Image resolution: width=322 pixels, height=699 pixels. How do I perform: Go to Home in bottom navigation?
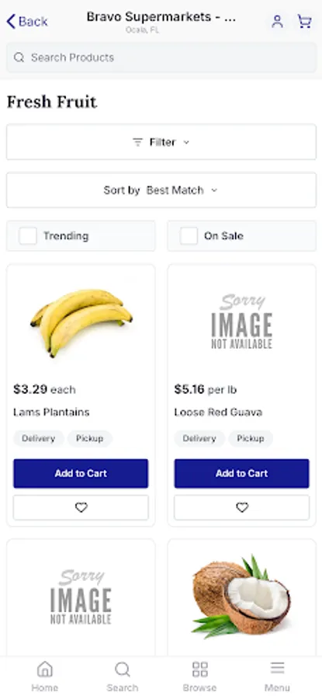(x=44, y=676)
